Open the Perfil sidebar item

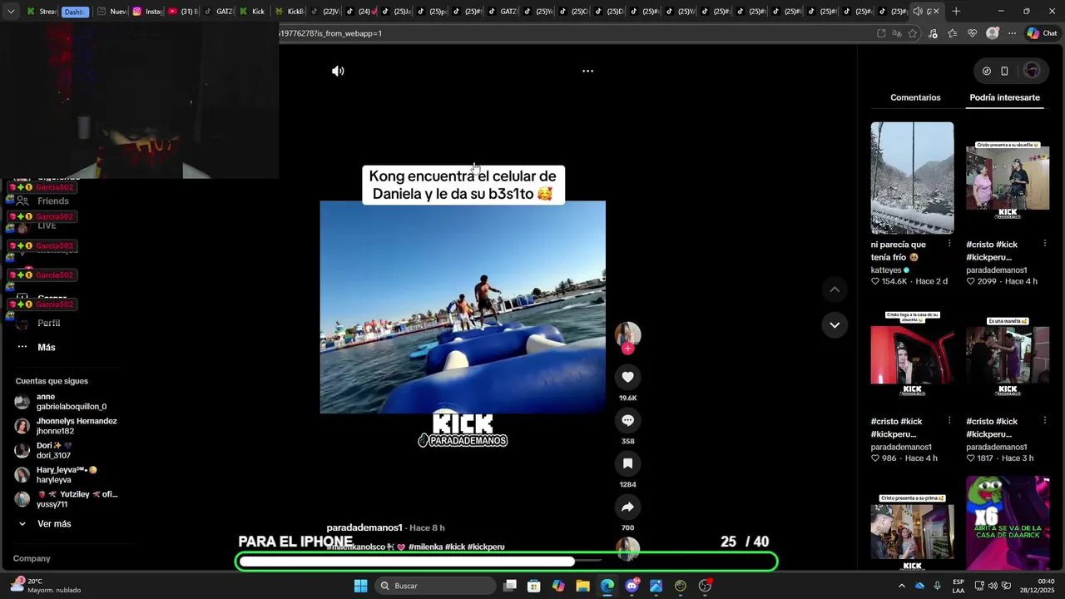pos(48,323)
